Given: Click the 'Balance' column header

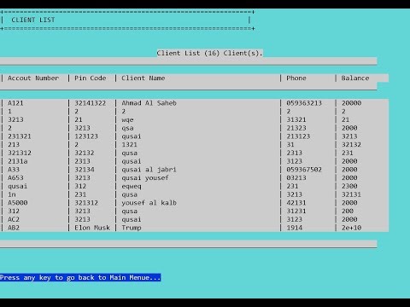Looking at the screenshot, I should (355, 78).
